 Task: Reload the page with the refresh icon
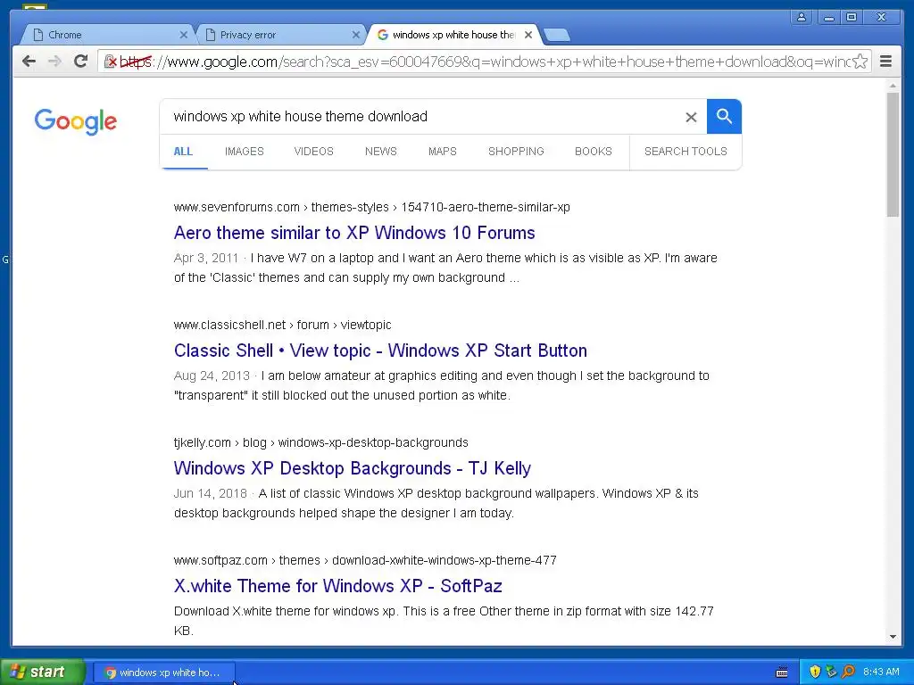tap(81, 61)
